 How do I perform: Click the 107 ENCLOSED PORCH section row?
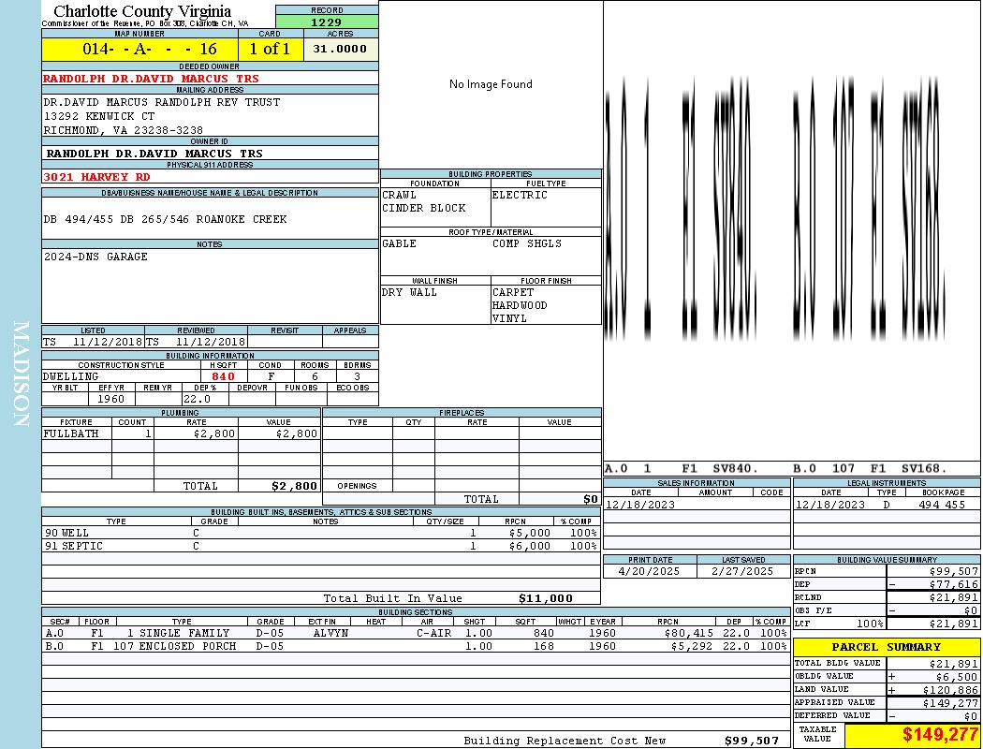(x=416, y=646)
